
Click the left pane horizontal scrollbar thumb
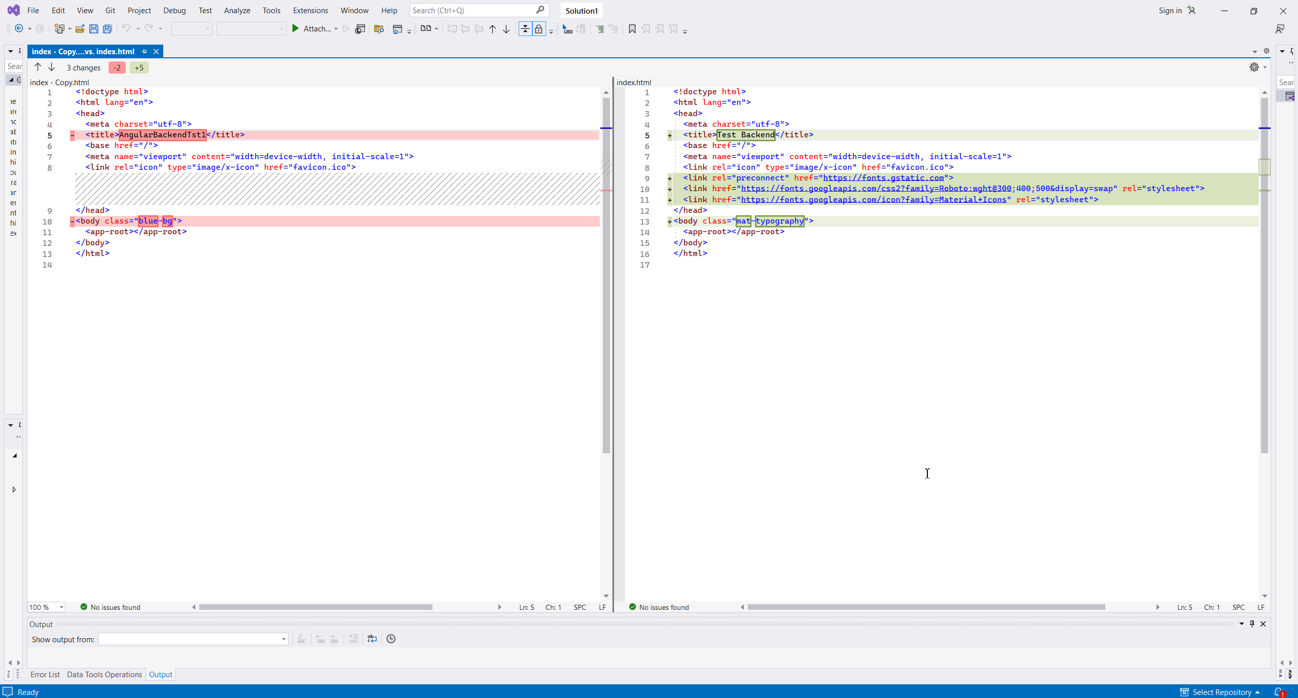315,607
